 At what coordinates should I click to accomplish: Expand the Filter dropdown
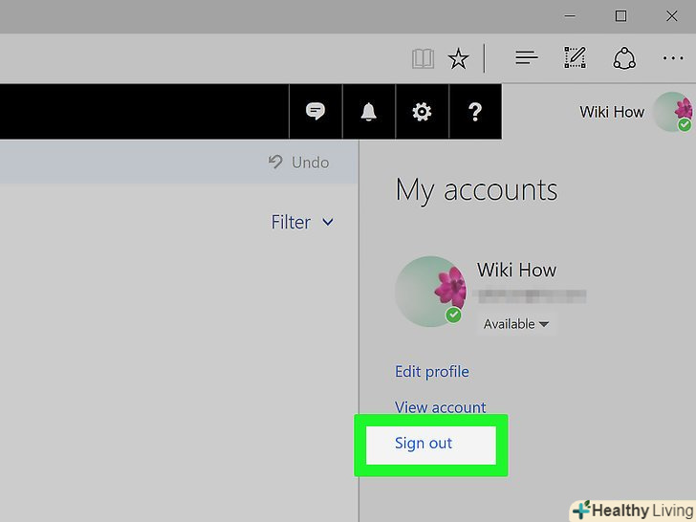click(302, 222)
